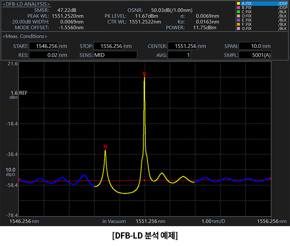290x246 pixels.
Task: Select trace G:FIX in trace list
Action: (262, 29)
